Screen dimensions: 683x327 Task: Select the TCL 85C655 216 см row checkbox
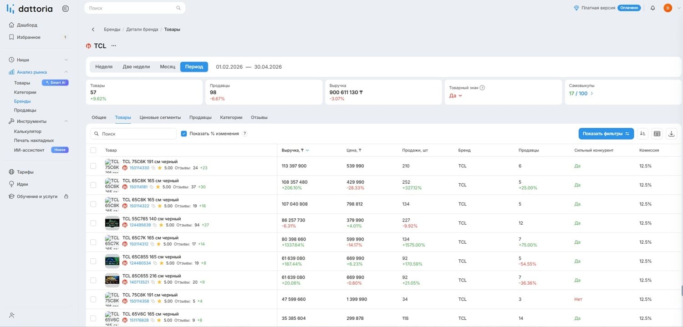[x=93, y=280]
